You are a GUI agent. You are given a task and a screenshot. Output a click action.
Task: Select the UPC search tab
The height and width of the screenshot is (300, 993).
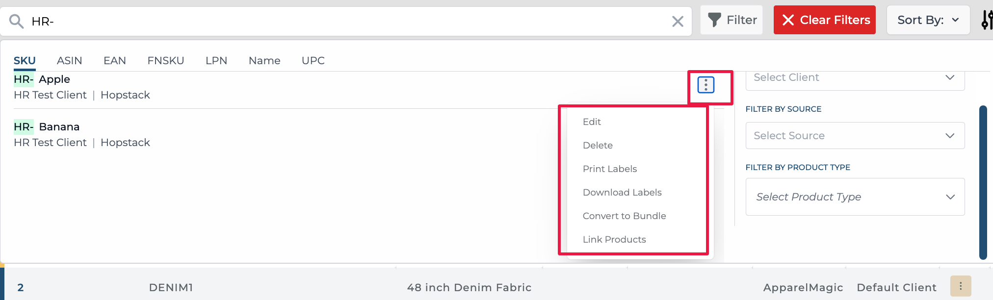coord(313,61)
